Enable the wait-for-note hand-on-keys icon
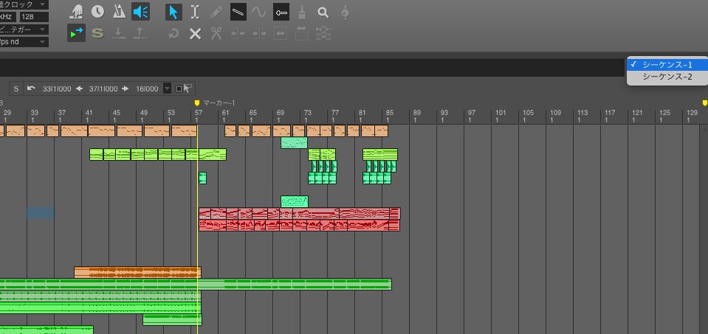Image resolution: width=708 pixels, height=334 pixels. [x=76, y=12]
